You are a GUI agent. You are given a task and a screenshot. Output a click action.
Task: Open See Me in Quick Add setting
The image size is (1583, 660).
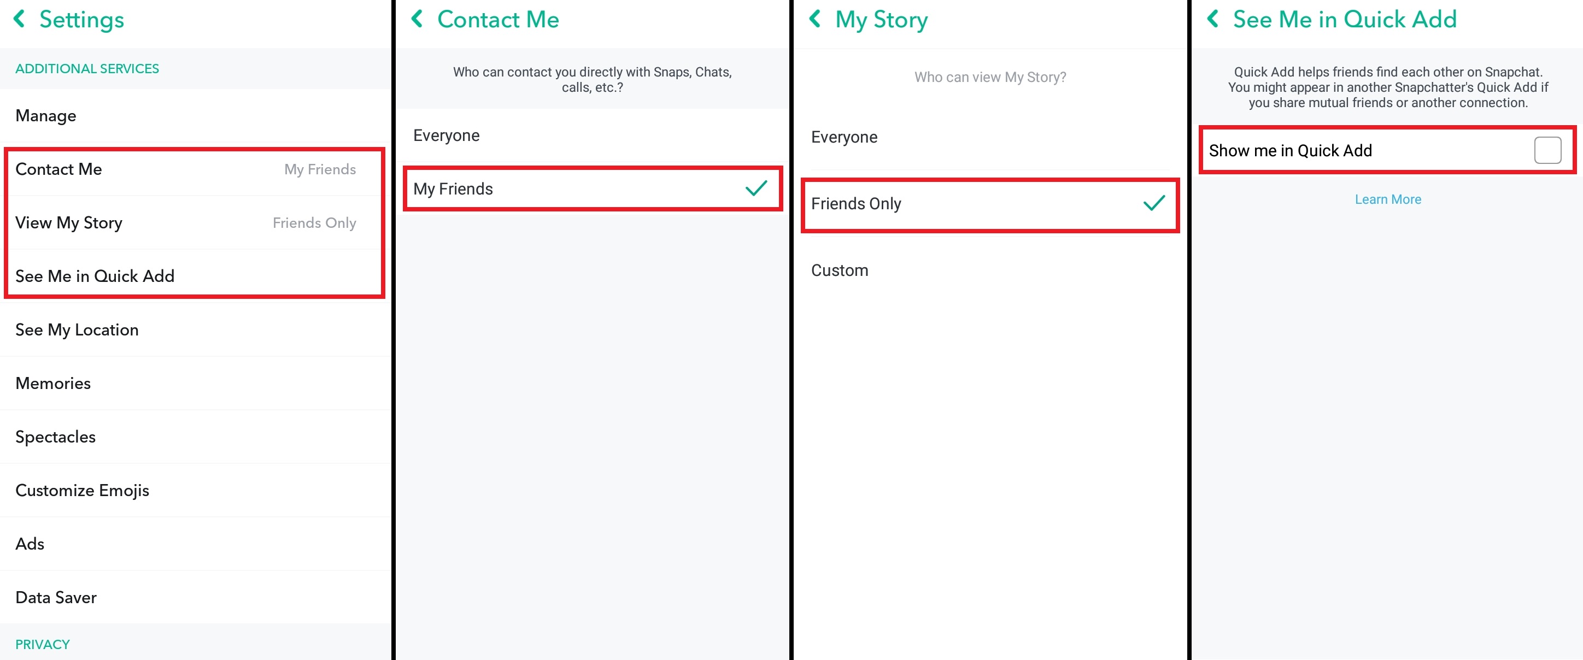pyautogui.click(x=194, y=276)
